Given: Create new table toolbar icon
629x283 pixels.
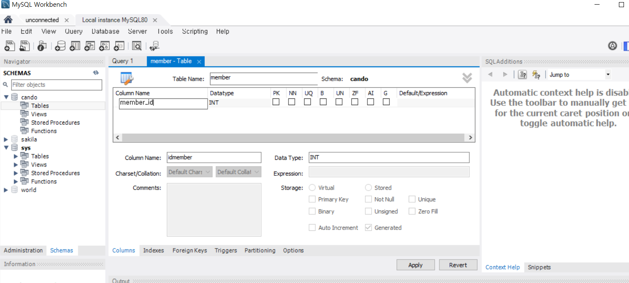Looking at the screenshot, I should pos(75,46).
